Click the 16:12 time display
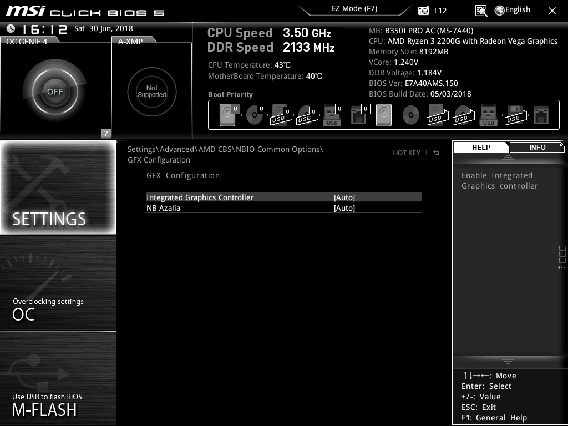Screen dimensions: 568x426 click(x=44, y=29)
